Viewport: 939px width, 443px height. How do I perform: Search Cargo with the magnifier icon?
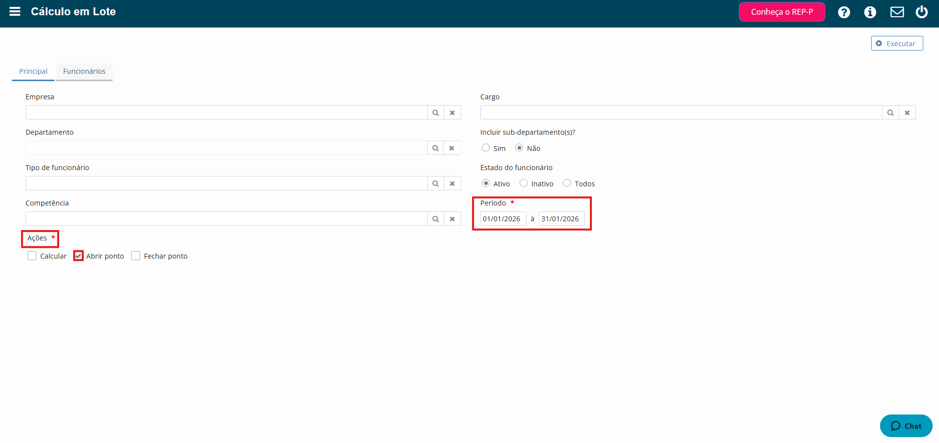click(890, 113)
